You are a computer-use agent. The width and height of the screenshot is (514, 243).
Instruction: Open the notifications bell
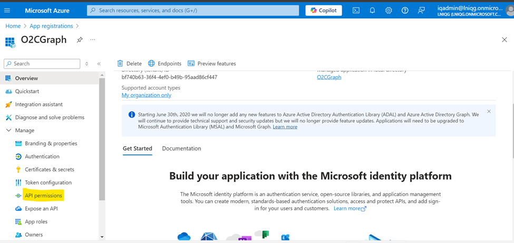pyautogui.click(x=372, y=11)
